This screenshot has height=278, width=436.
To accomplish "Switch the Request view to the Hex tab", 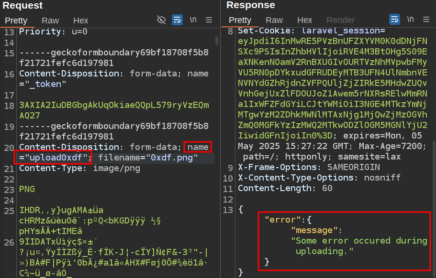I will pos(80,21).
